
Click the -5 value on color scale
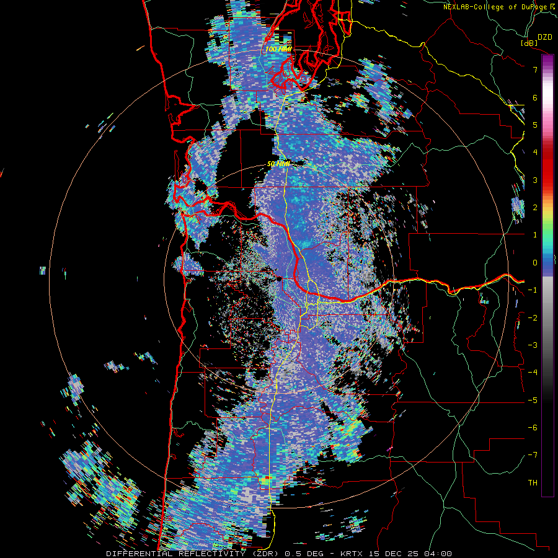click(533, 401)
